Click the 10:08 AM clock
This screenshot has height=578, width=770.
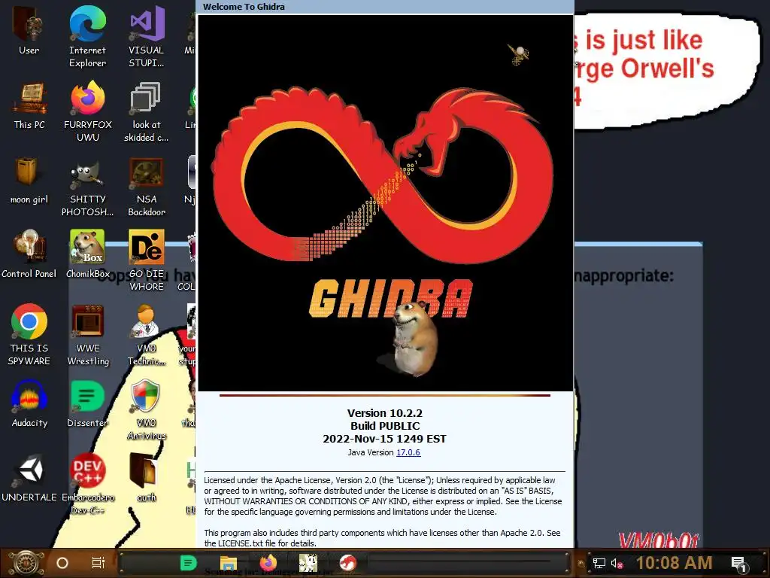pos(675,563)
